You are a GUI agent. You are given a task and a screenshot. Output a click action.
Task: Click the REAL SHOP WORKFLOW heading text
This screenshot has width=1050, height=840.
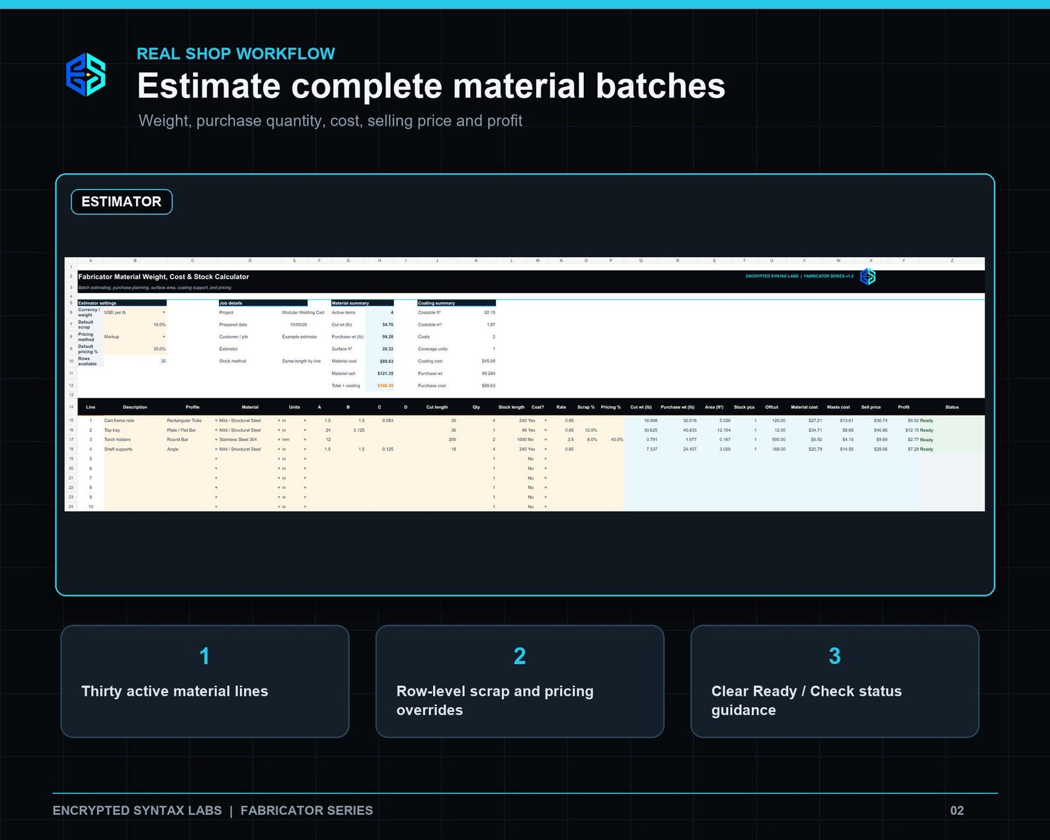pos(236,54)
